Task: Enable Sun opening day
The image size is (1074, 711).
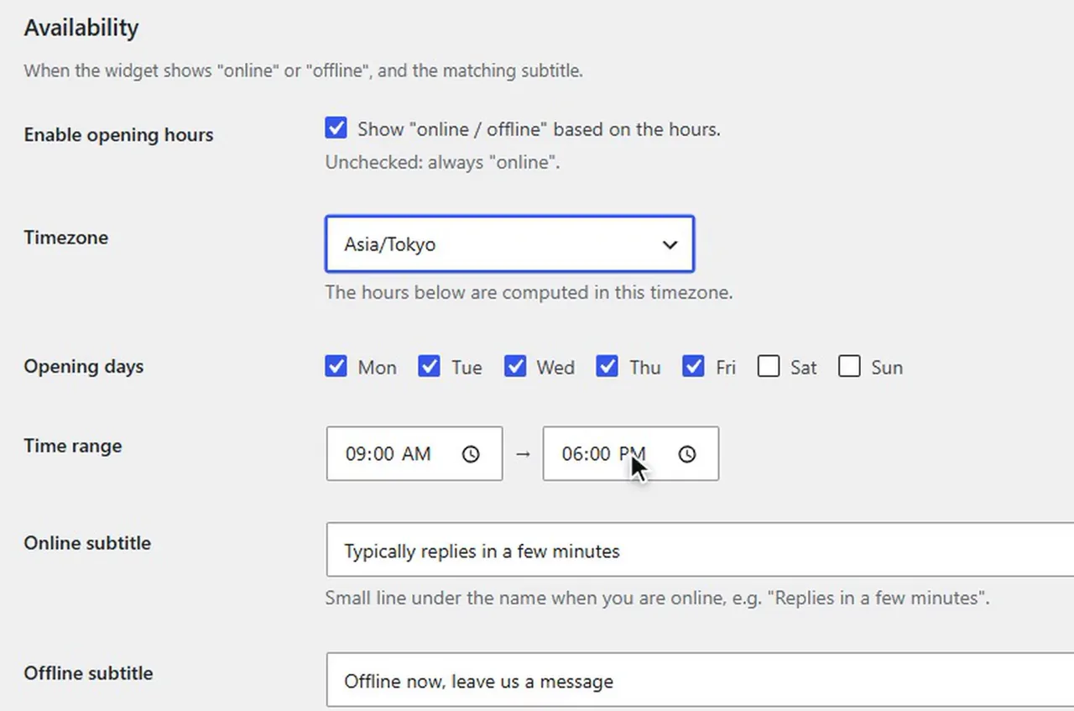Action: pyautogui.click(x=849, y=367)
